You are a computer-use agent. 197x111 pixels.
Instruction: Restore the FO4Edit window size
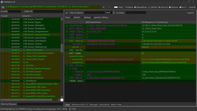189,2
